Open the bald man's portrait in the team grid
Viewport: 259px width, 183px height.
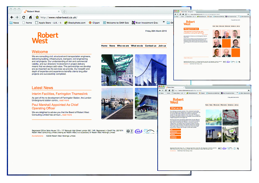(226, 53)
